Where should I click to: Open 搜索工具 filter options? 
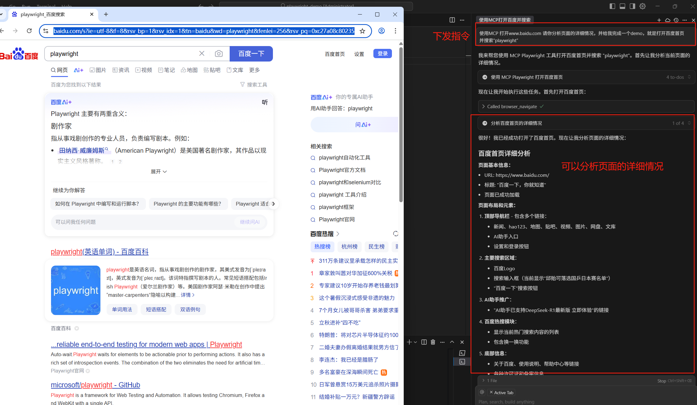click(x=254, y=85)
